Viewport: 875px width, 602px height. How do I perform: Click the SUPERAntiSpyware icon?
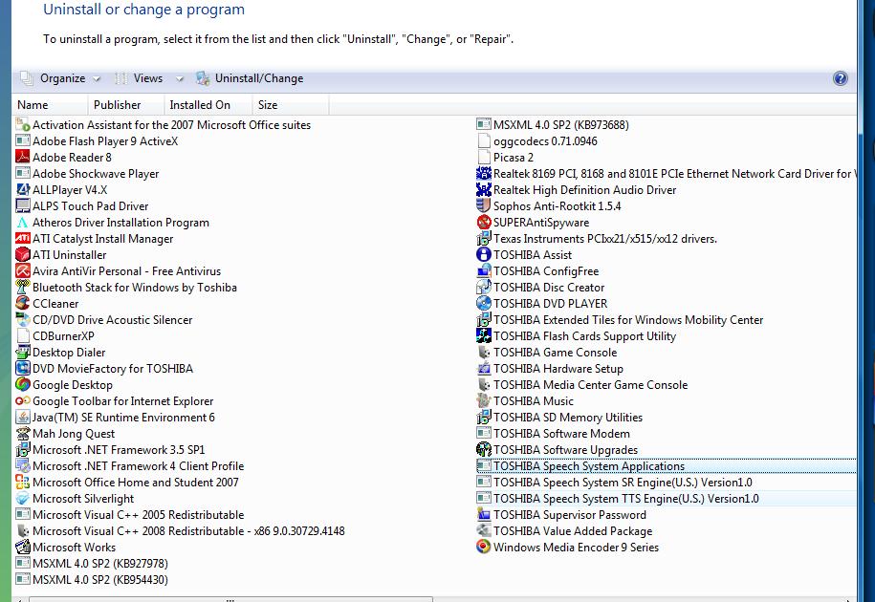[x=483, y=222]
